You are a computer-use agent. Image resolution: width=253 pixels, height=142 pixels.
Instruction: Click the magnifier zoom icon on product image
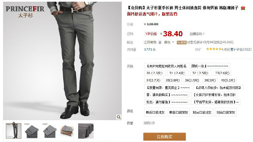[x=119, y=117]
